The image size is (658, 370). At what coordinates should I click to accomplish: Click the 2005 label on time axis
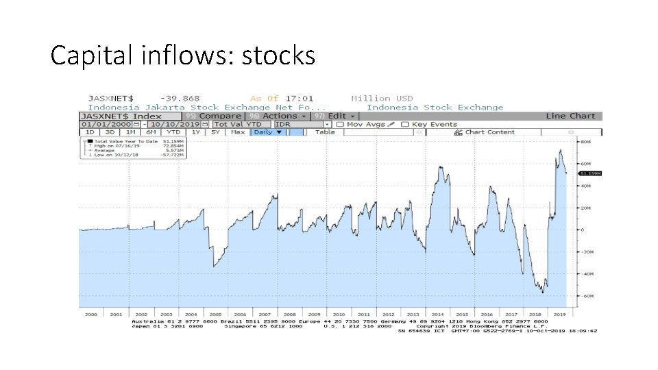[x=216, y=314]
